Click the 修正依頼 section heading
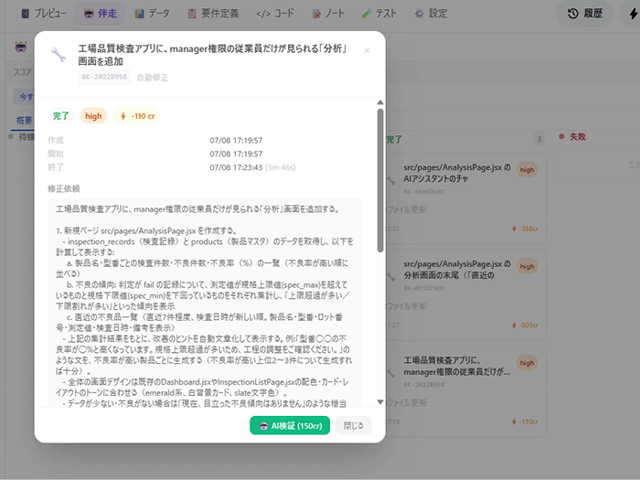The width and height of the screenshot is (640, 480). point(64,188)
